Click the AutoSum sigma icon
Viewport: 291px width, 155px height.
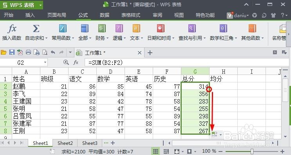36,29
